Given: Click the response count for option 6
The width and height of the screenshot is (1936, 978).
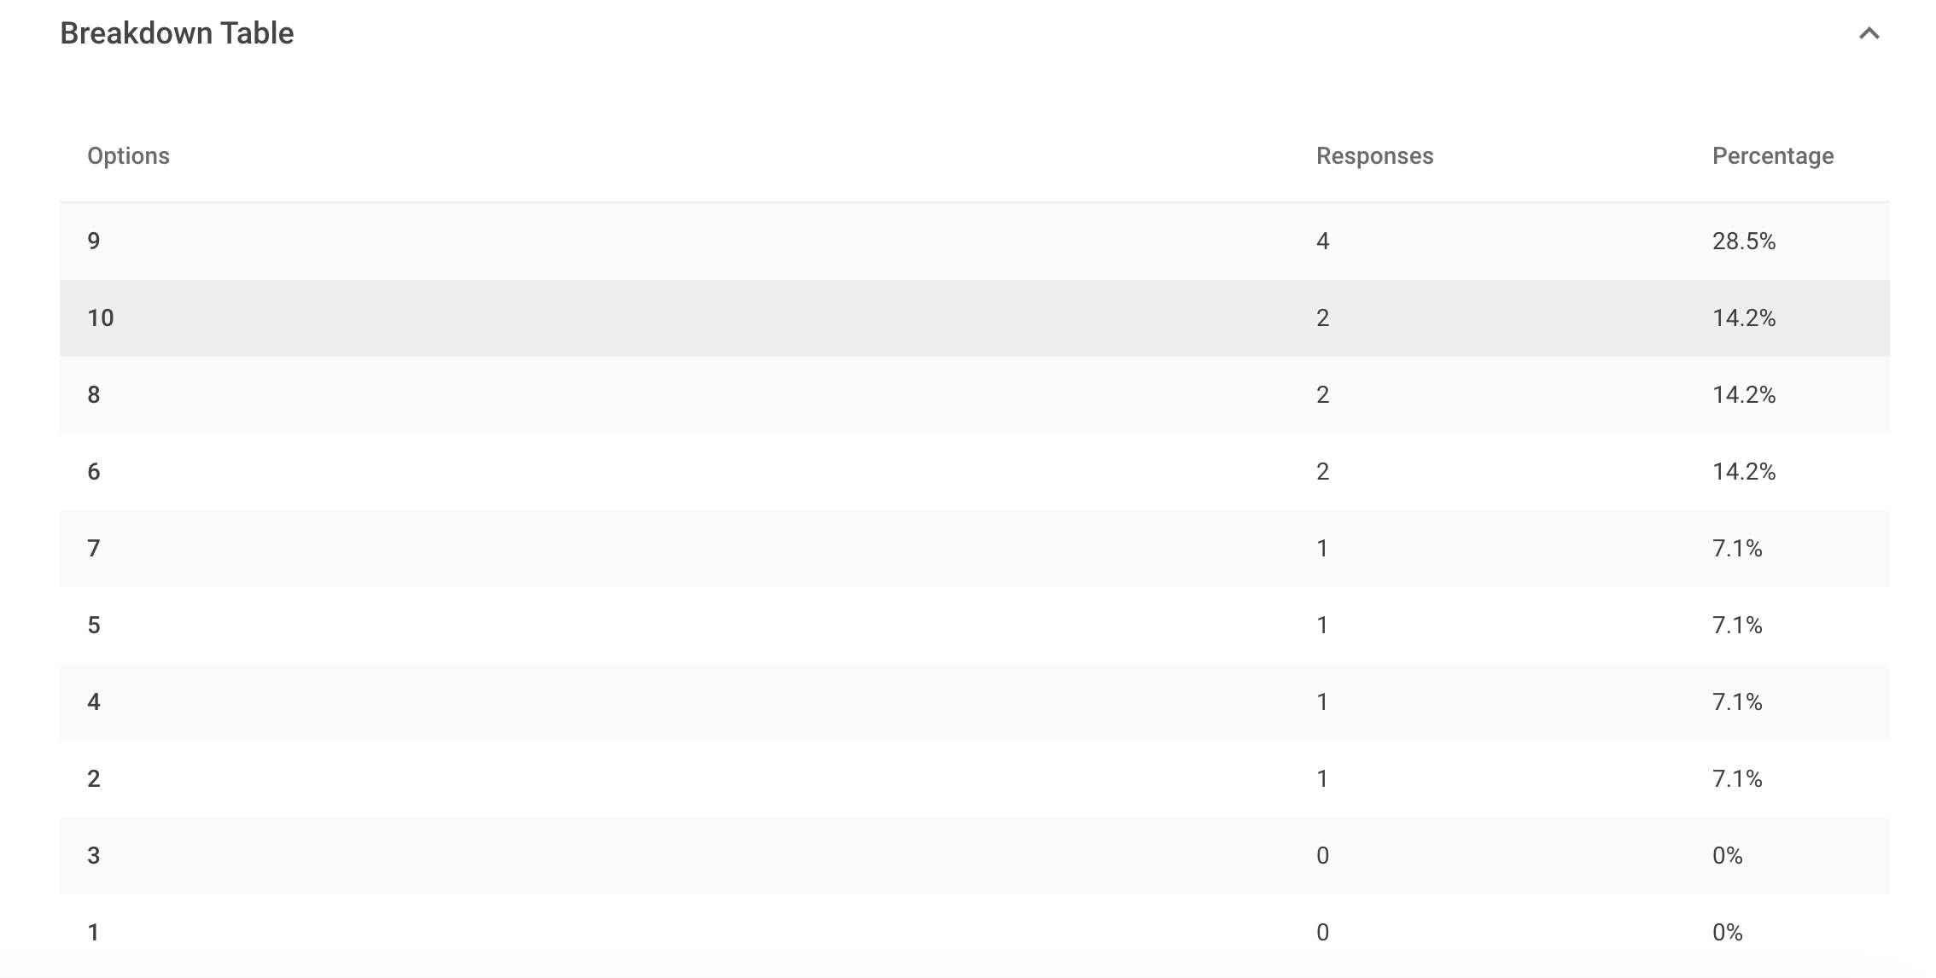Looking at the screenshot, I should pos(1322,472).
